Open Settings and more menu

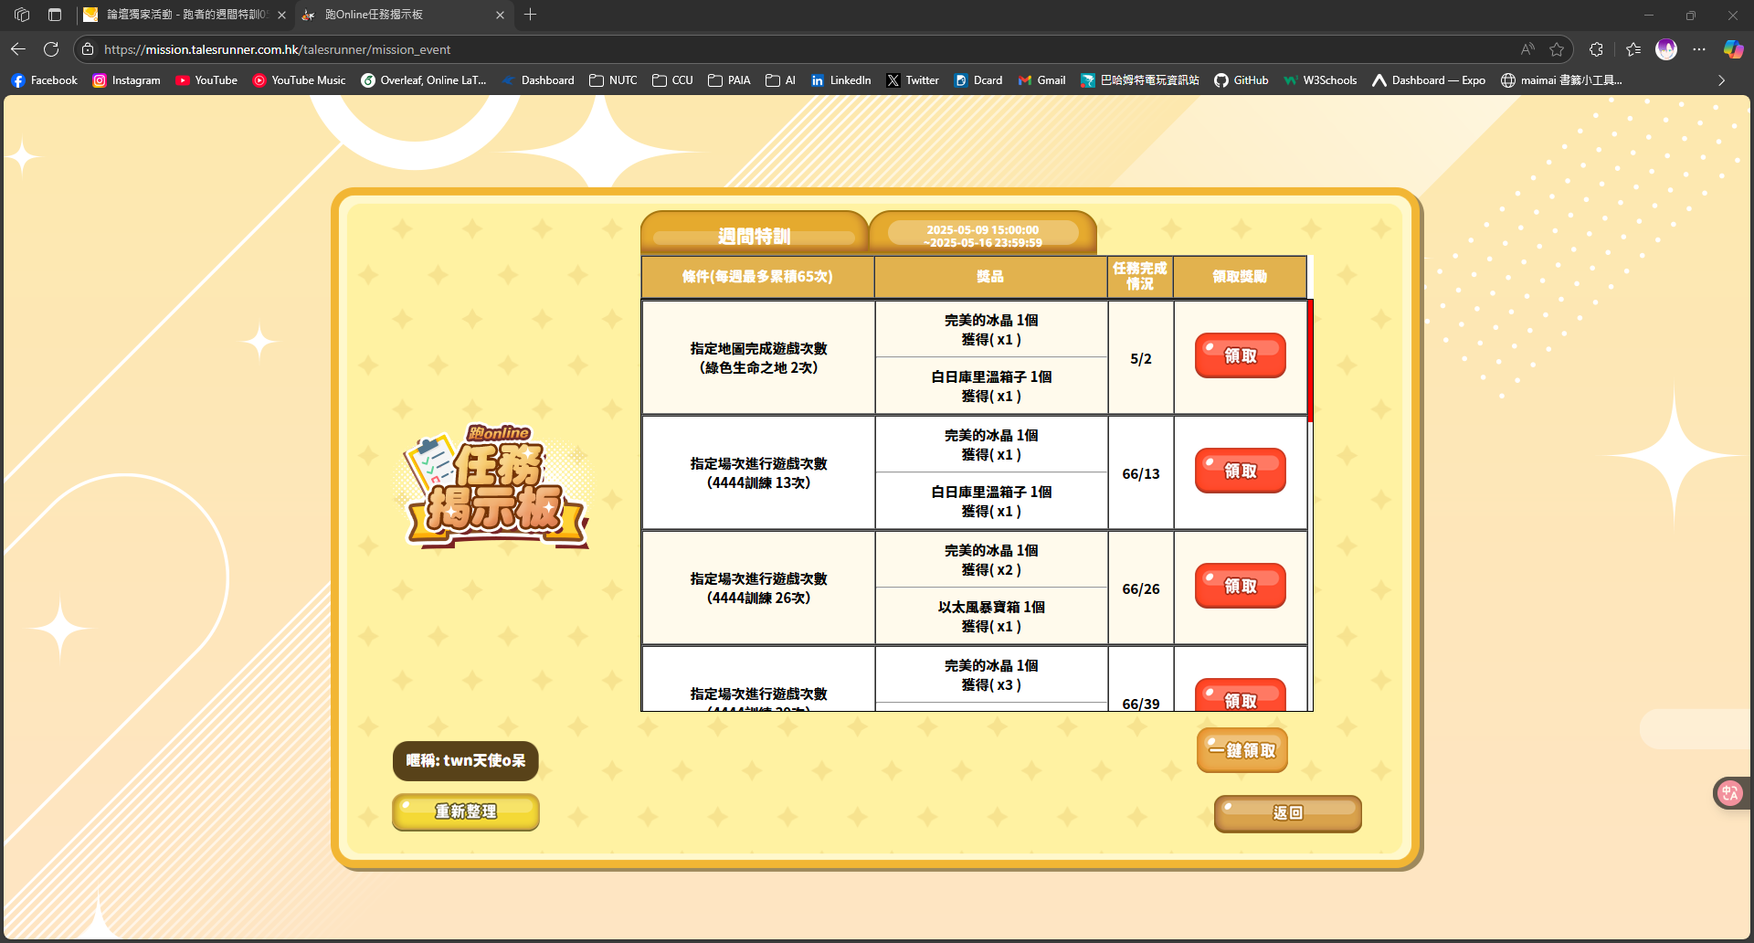(x=1699, y=49)
